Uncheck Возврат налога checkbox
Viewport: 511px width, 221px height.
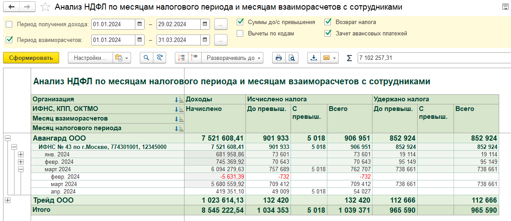click(x=328, y=22)
